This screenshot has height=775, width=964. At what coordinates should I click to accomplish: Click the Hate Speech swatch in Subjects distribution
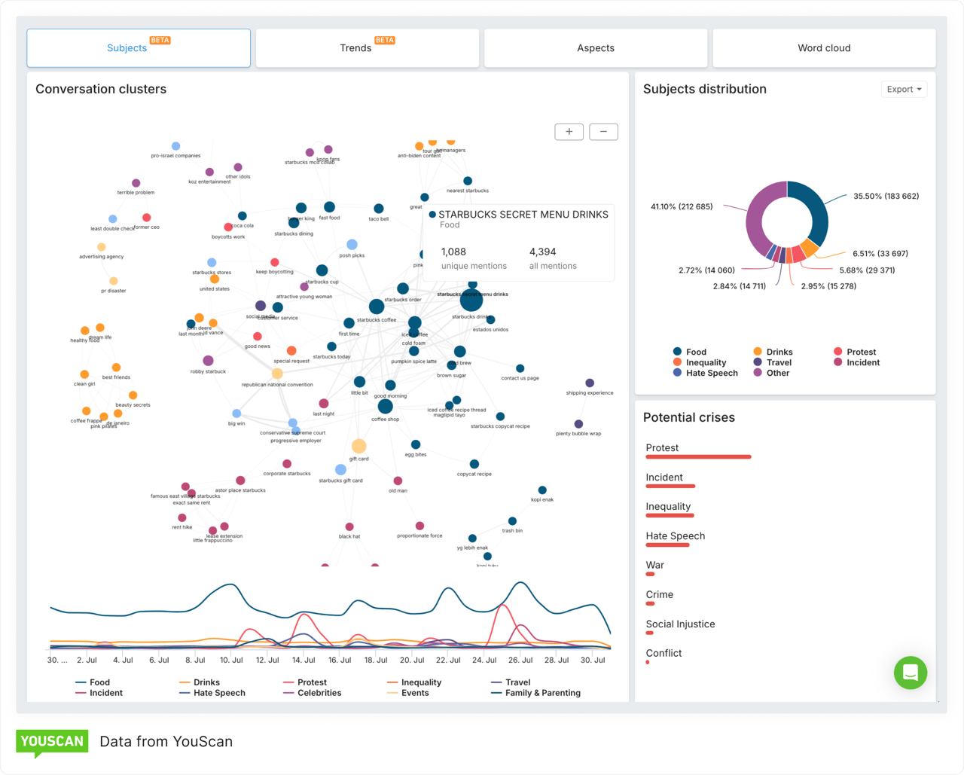(677, 373)
